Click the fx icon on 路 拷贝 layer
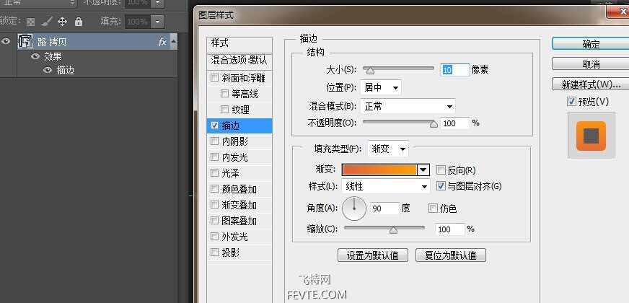 (162, 43)
